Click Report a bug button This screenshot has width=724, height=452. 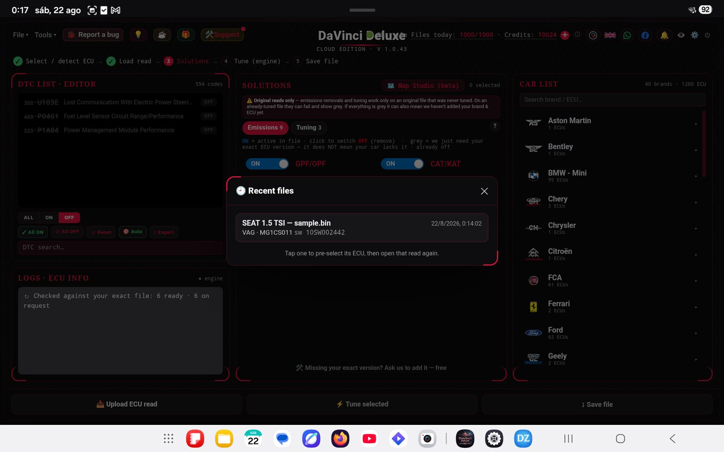(93, 35)
